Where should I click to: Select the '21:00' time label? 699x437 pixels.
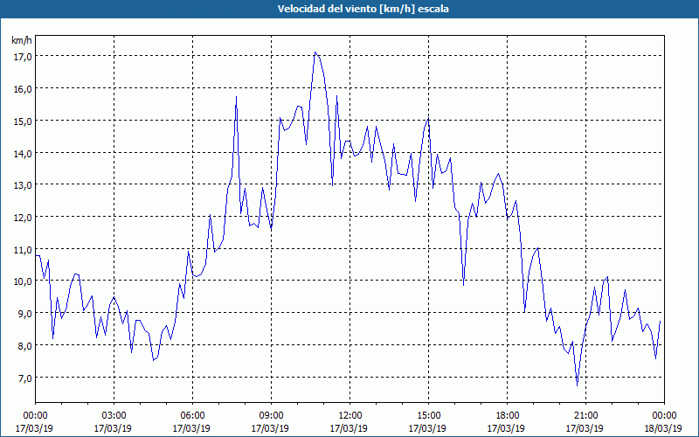coord(585,416)
